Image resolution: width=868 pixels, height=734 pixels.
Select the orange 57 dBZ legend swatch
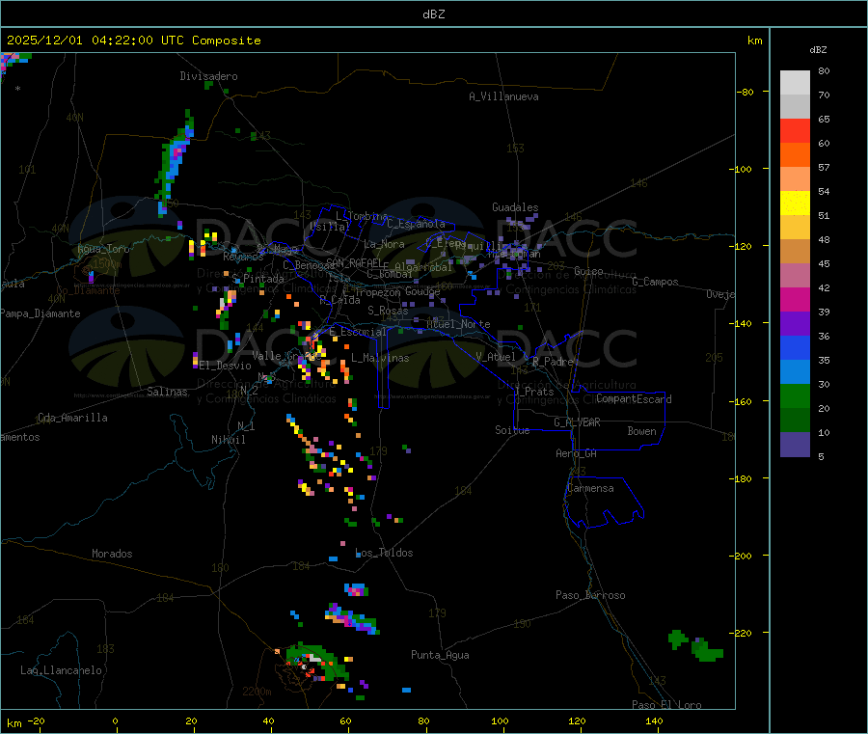[795, 155]
